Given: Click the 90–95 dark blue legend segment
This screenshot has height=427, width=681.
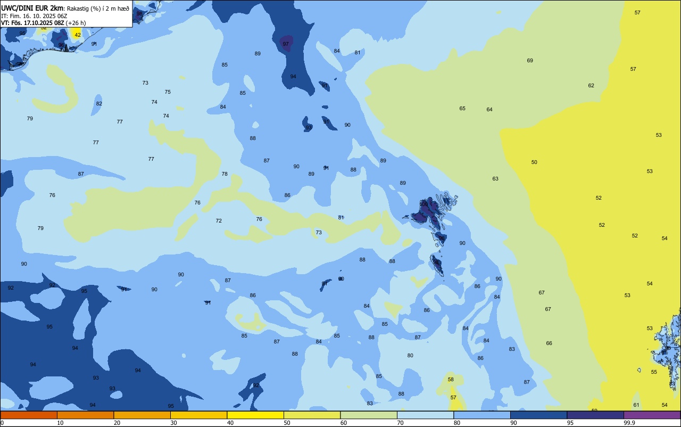Looking at the screenshot, I should click(x=538, y=415).
